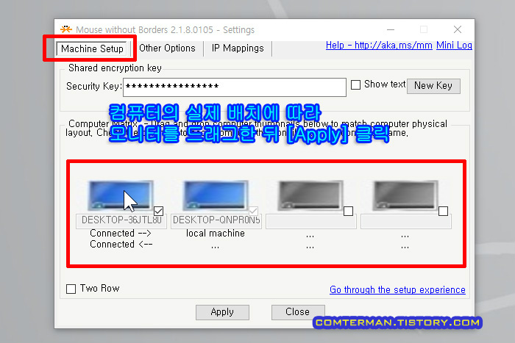
Task: Check the fourth machine slot checkbox
Action: 443,212
